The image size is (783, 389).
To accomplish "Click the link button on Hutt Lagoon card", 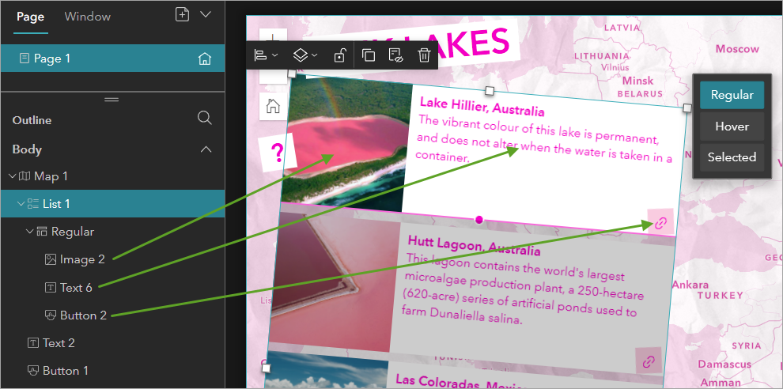I will pos(649,361).
